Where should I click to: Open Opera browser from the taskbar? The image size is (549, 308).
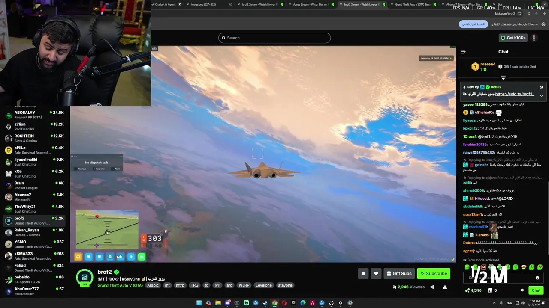tap(284, 303)
